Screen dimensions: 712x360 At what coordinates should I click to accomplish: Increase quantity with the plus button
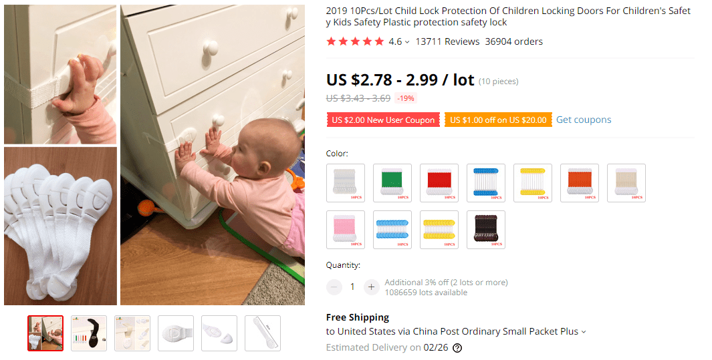[372, 287]
